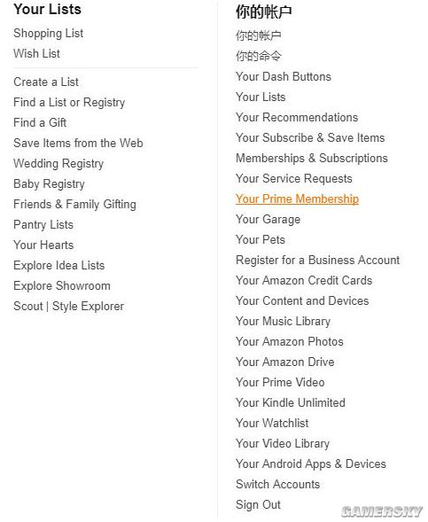The height and width of the screenshot is (522, 428).
Task: Go to Your Garage
Action: [x=268, y=220]
